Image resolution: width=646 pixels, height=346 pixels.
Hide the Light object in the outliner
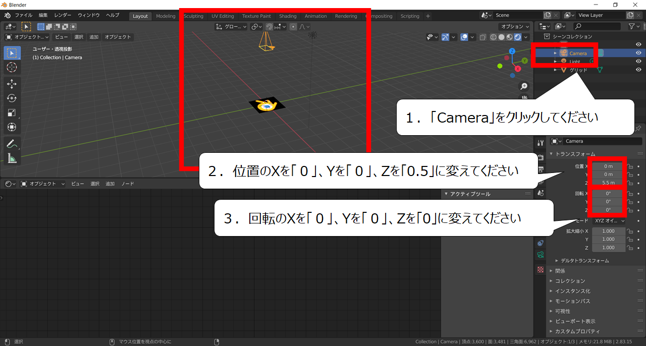coord(638,62)
